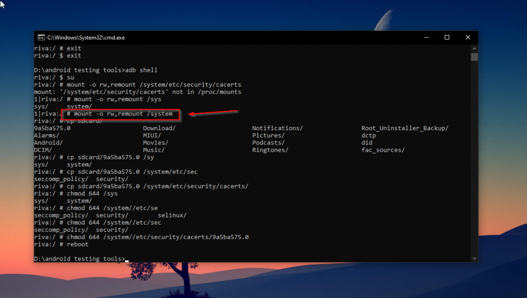
Task: Click the 'riva:/ # exit' line at top
Action: [x=58, y=48]
